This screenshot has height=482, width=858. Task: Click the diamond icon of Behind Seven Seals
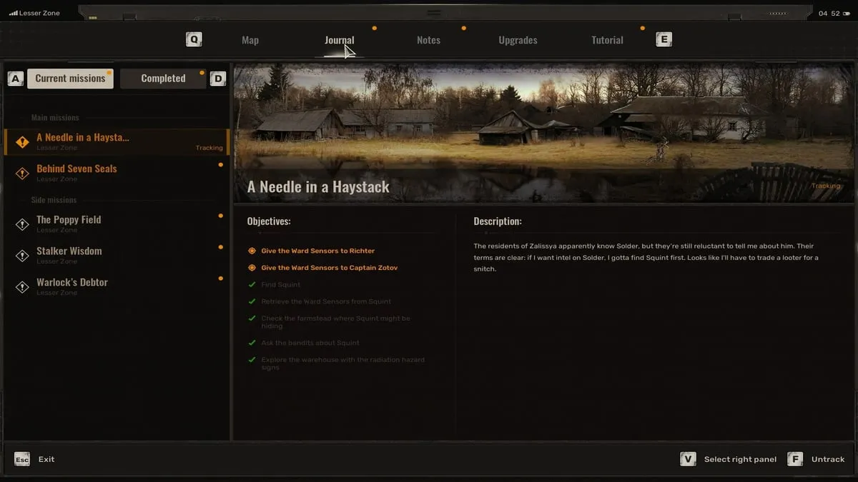pos(21,172)
